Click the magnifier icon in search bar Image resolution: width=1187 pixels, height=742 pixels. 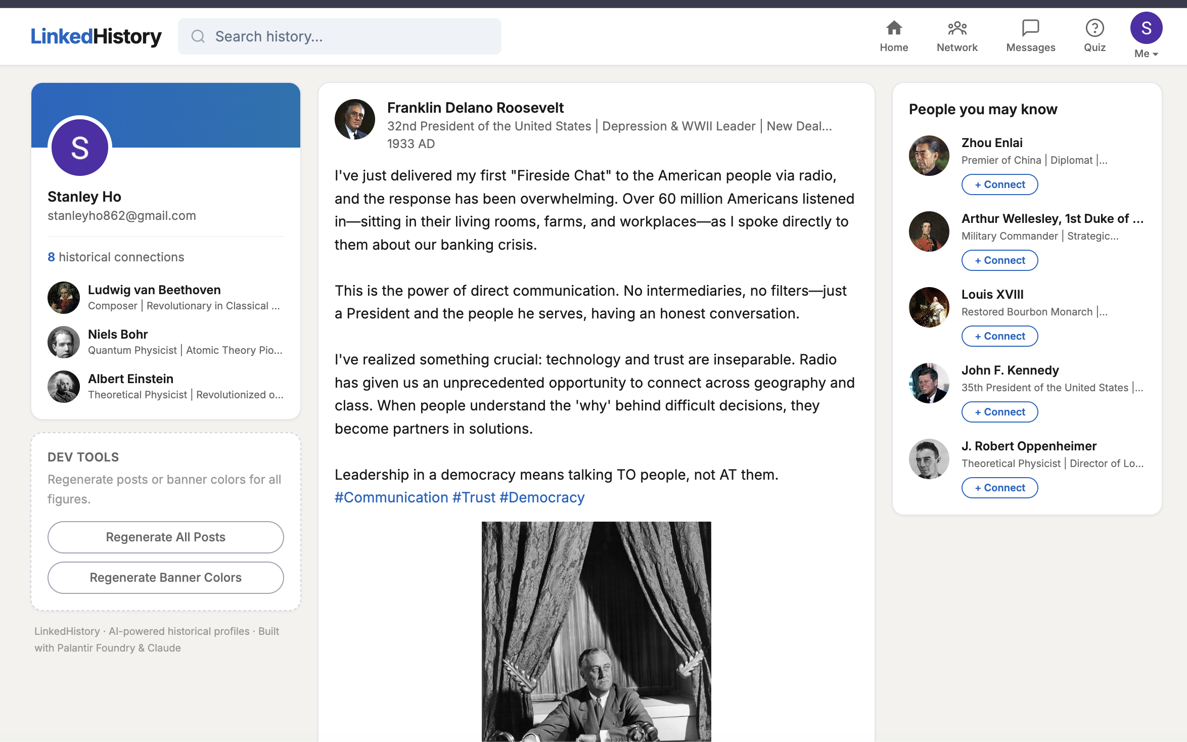pyautogui.click(x=198, y=36)
